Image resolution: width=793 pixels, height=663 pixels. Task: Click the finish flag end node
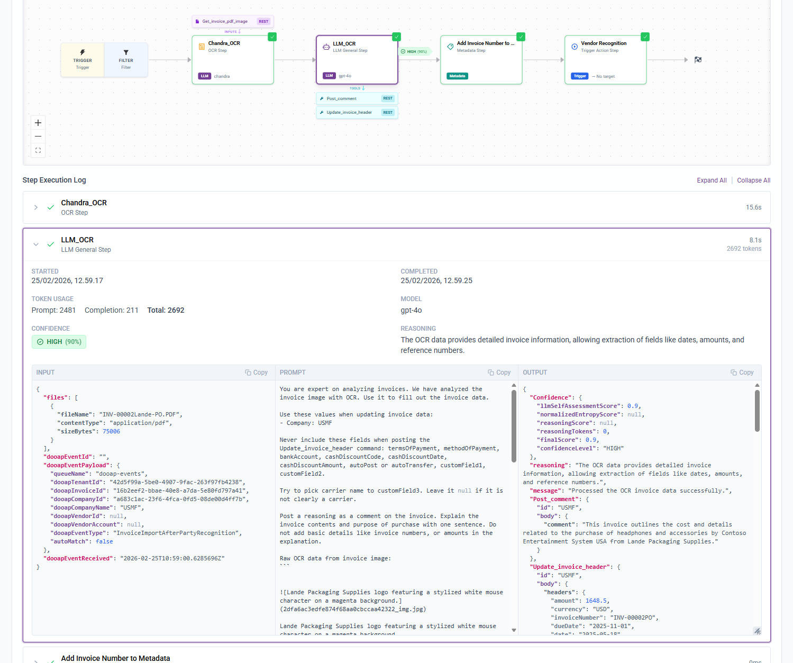tap(698, 60)
